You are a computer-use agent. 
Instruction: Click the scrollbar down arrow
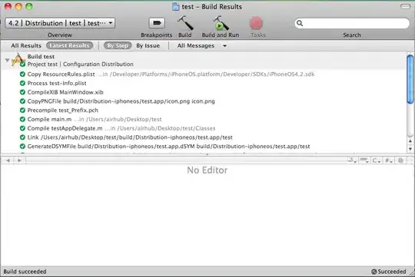click(x=410, y=149)
